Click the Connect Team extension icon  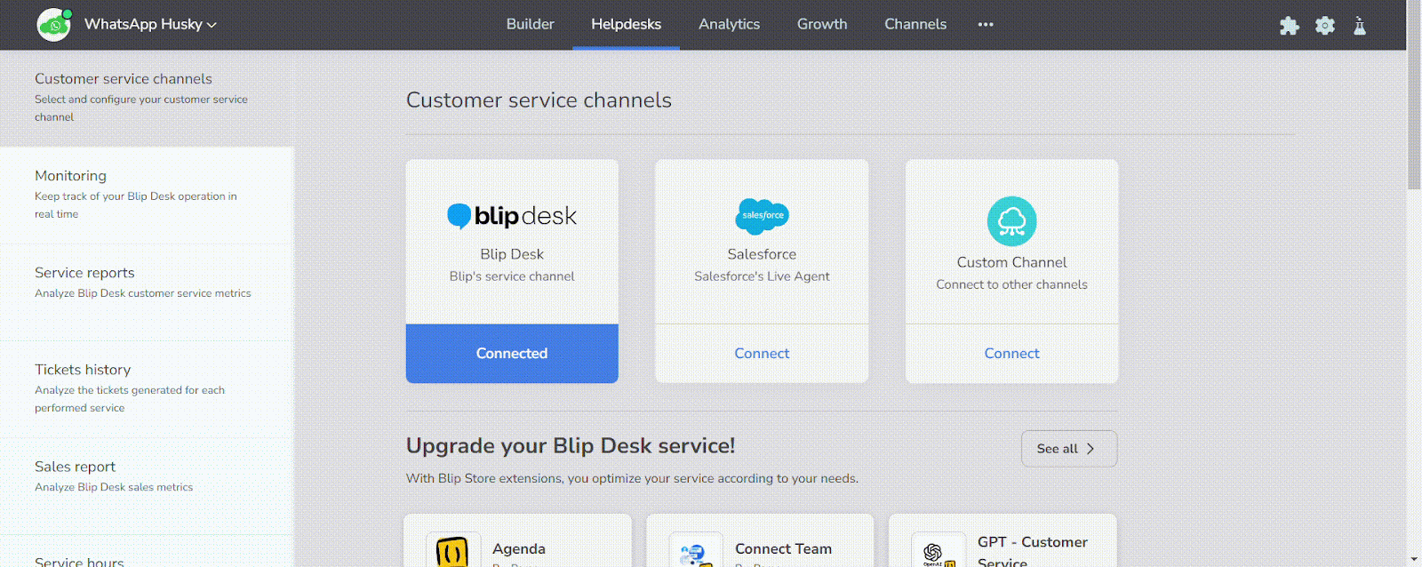(696, 551)
